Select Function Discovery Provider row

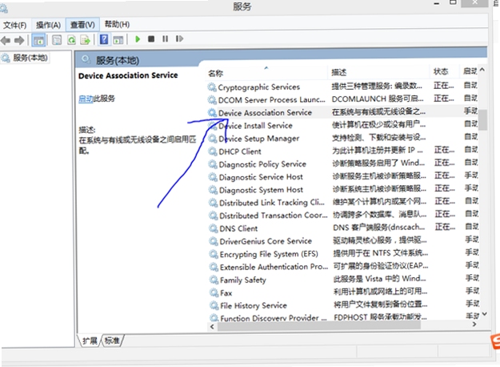tap(344, 317)
